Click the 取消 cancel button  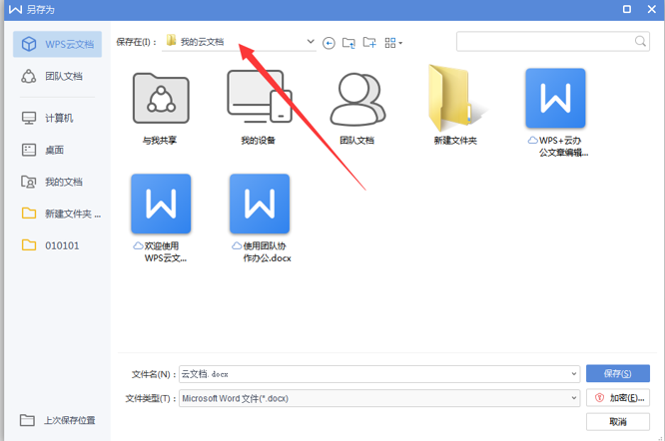pyautogui.click(x=618, y=422)
